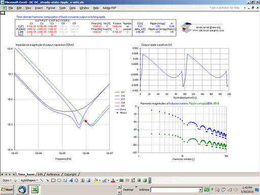
Task: Open the Dash Style options
Action: click(x=127, y=180)
